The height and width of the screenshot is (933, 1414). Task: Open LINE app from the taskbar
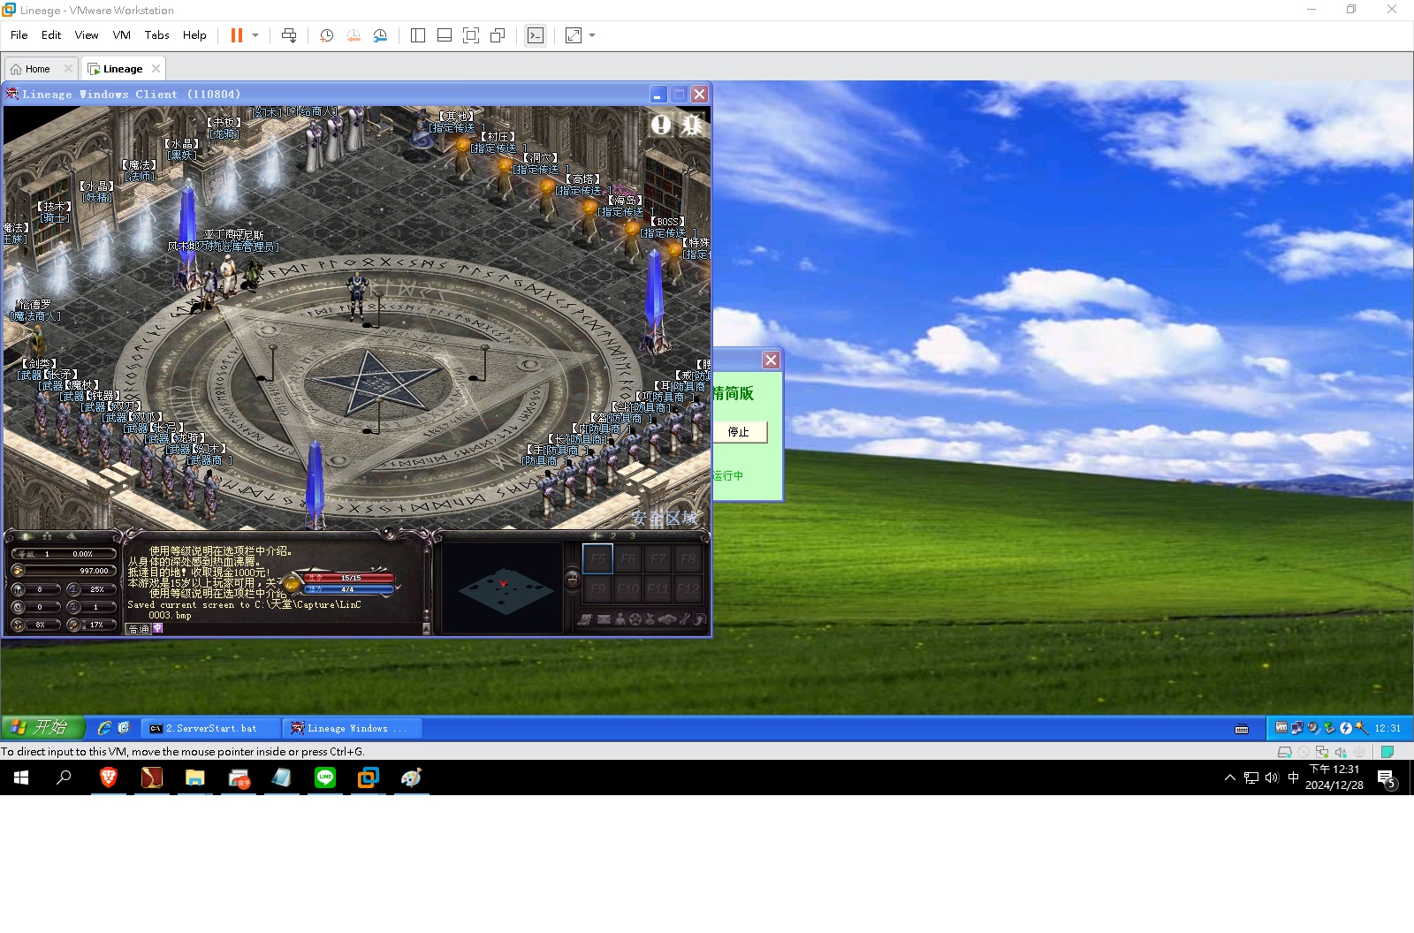point(325,777)
